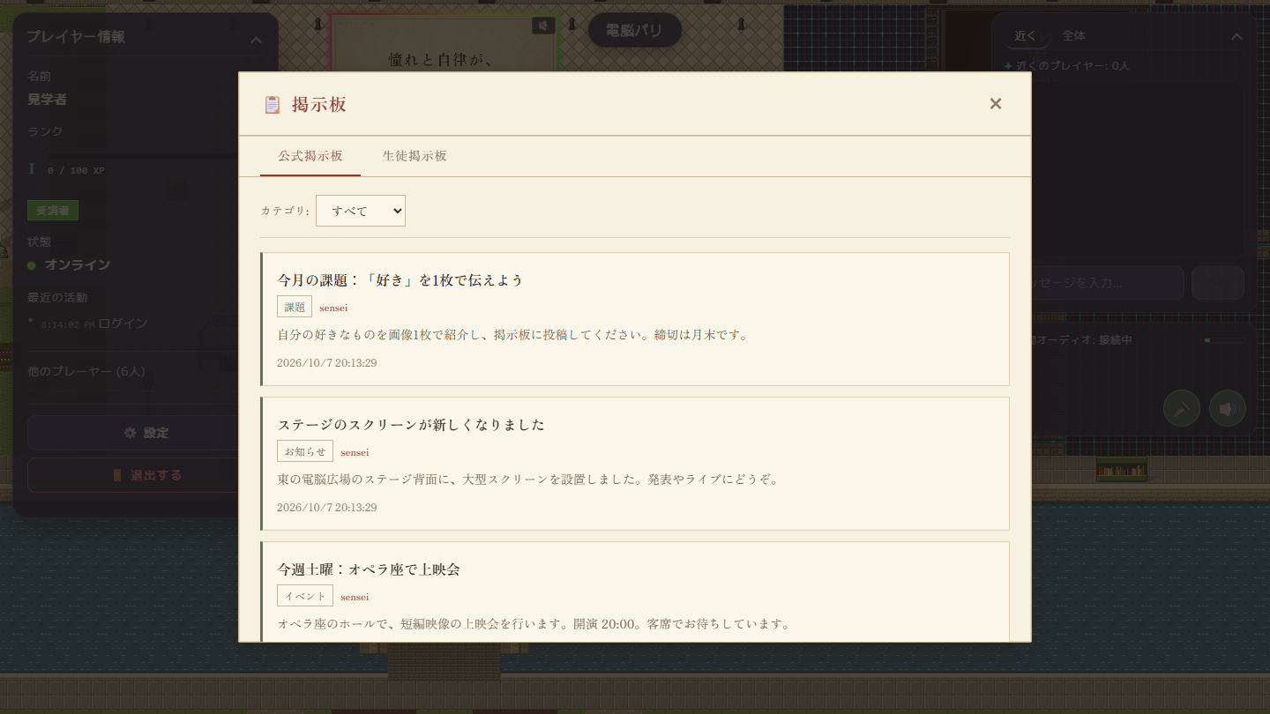The image size is (1270, 714).
Task: Click the clipboard icon beside 掲示板 title
Action: click(273, 105)
